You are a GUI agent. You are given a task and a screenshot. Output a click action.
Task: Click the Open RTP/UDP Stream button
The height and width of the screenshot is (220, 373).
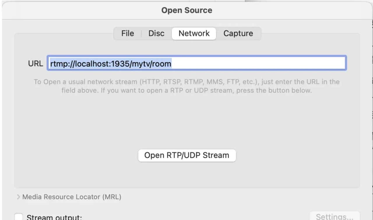(187, 155)
